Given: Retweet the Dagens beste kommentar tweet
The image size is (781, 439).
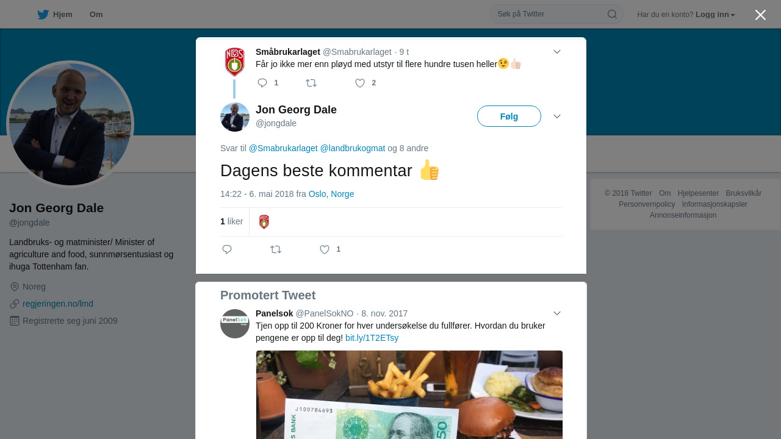Looking at the screenshot, I should point(276,249).
